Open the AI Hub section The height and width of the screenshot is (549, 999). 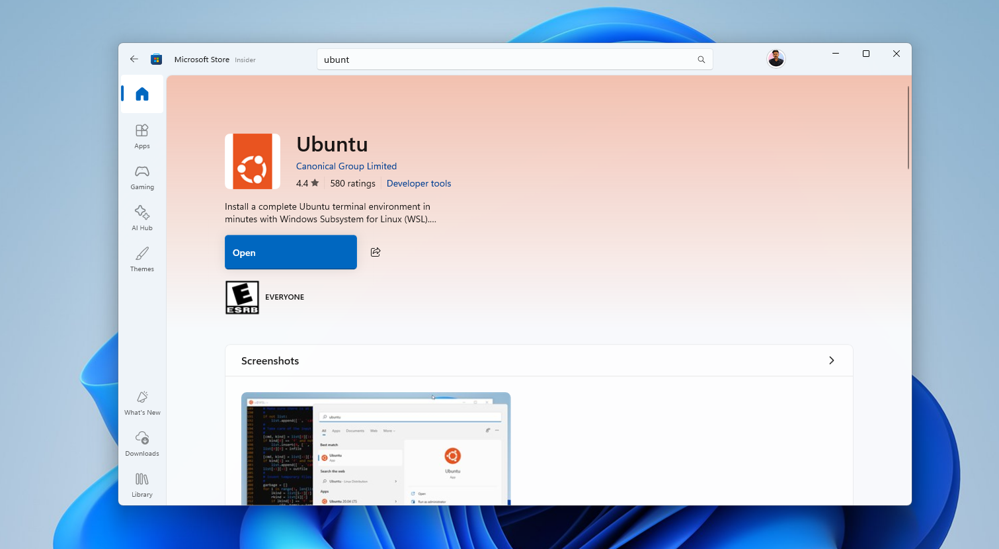[141, 218]
